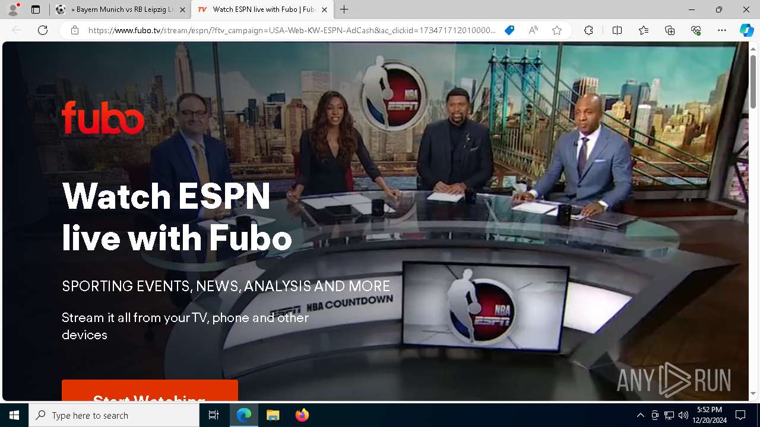Show hidden system tray icons
This screenshot has width=760, height=427.
coord(640,415)
